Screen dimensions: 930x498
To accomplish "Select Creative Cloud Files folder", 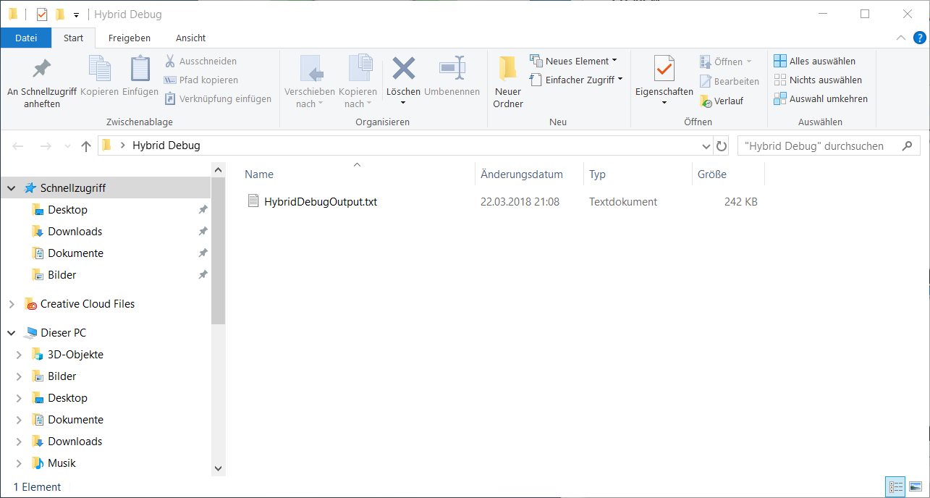I will [x=87, y=304].
